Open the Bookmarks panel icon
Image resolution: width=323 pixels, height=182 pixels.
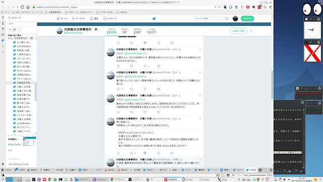(3, 18)
